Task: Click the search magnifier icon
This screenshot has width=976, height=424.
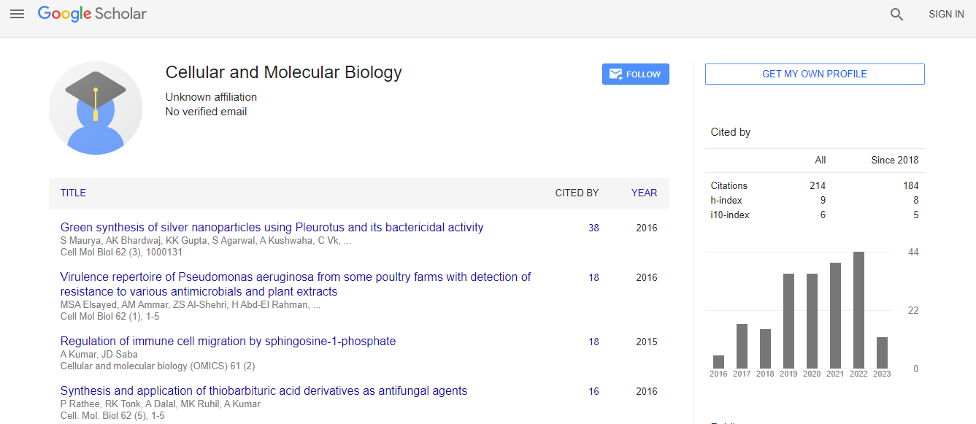Action: 896,15
